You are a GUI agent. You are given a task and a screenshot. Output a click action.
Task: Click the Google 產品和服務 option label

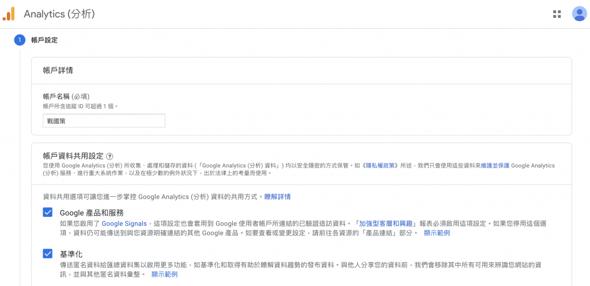pyautogui.click(x=92, y=213)
